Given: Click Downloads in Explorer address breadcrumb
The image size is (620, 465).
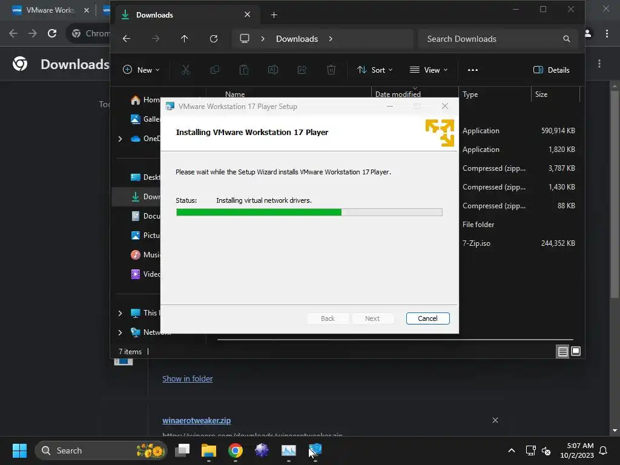Looking at the screenshot, I should [x=297, y=39].
